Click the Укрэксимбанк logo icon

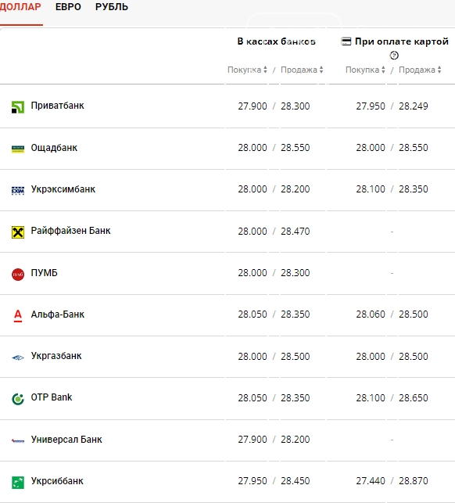point(18,191)
